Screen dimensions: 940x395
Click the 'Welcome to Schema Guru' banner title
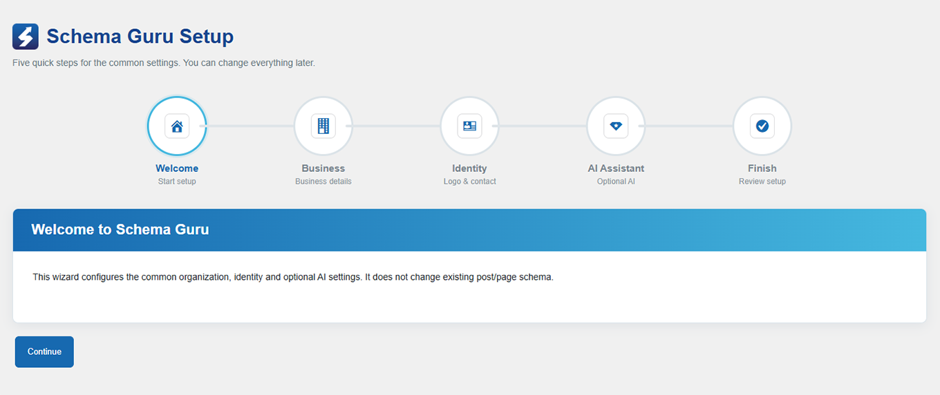click(x=120, y=229)
